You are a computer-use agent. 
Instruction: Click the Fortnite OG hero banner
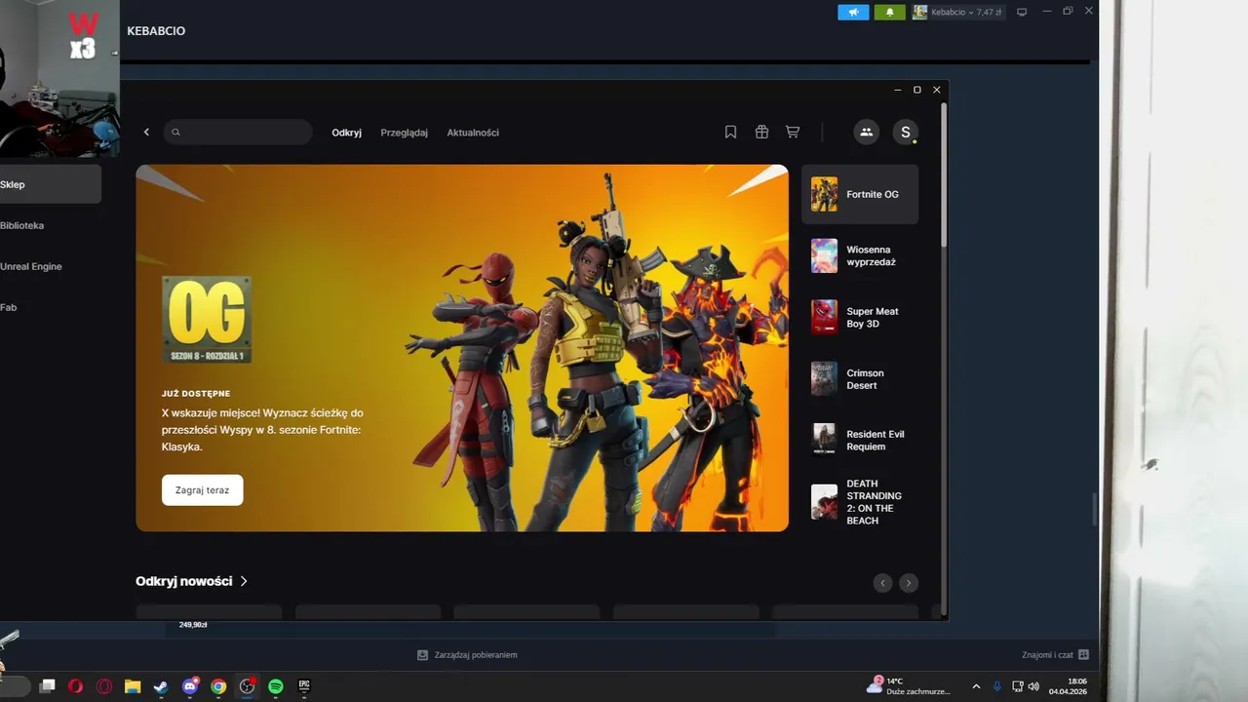coord(462,348)
